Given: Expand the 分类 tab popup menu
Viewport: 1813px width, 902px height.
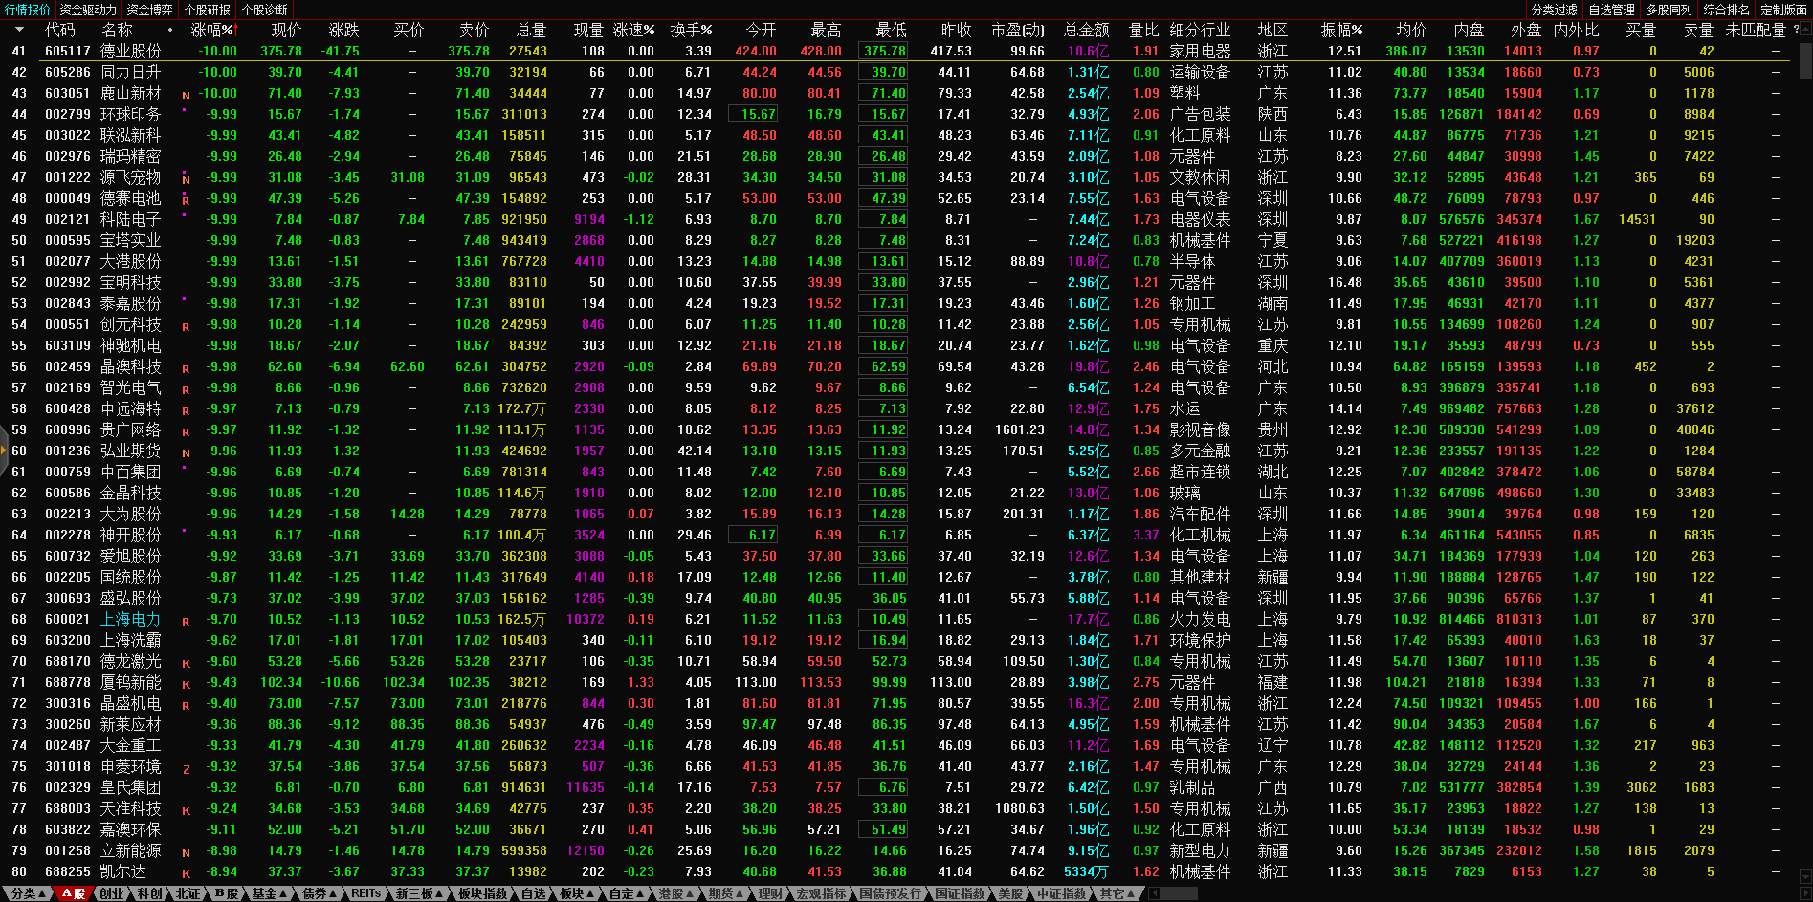Looking at the screenshot, I should pyautogui.click(x=28, y=893).
